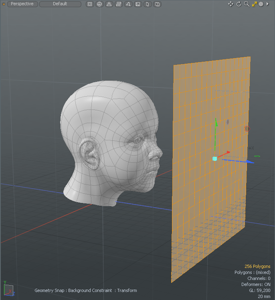The height and width of the screenshot is (300, 275).
Task: Open the Perspective view type dropdown
Action: (22, 4)
